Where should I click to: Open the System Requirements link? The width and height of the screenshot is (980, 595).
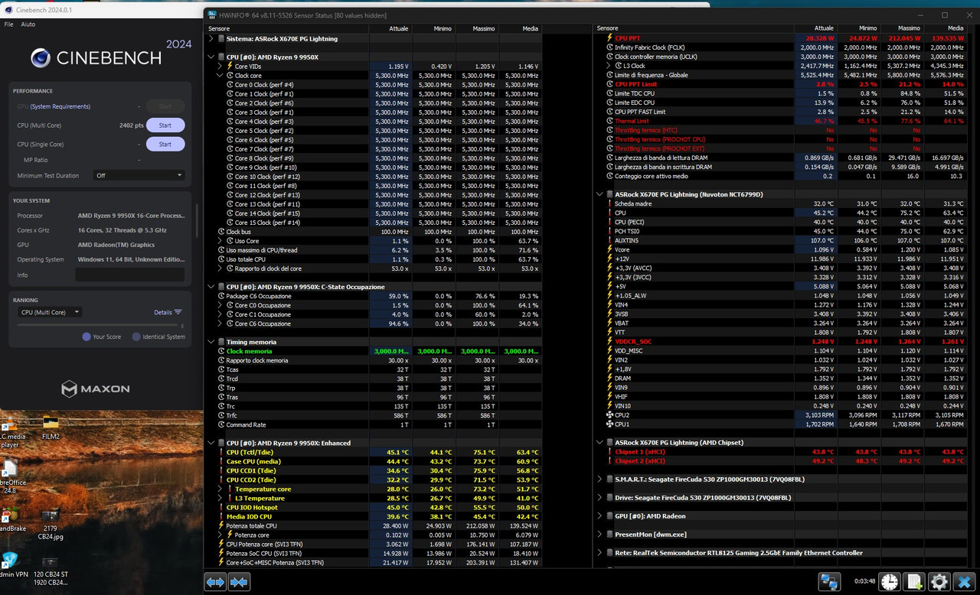[60, 106]
